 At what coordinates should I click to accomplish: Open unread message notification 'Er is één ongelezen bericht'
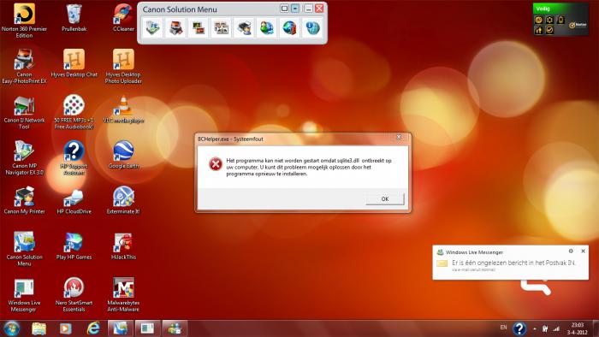513,263
